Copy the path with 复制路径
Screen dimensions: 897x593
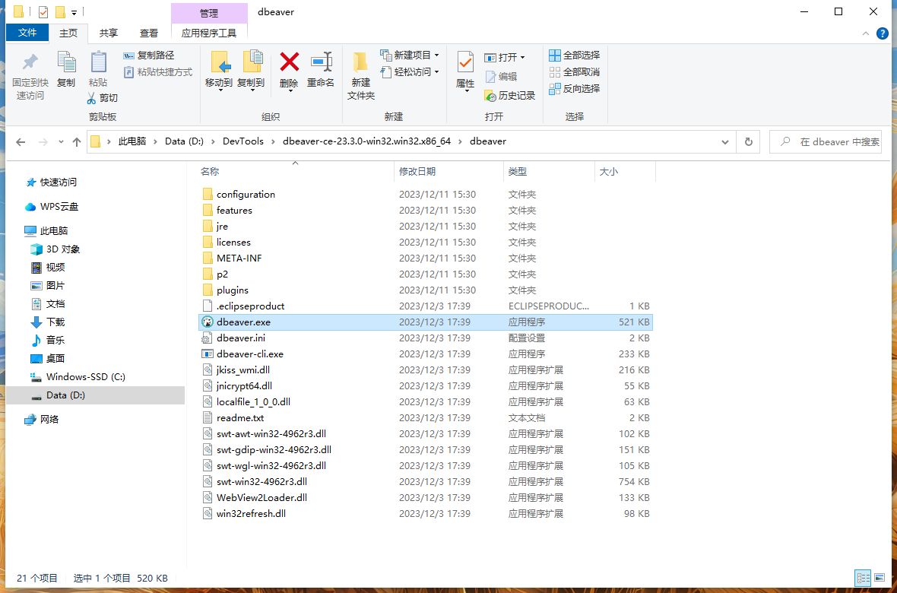149,55
